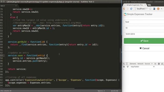Click Spaces: 2 in the status bar
The height and width of the screenshot is (92, 164).
101,91
